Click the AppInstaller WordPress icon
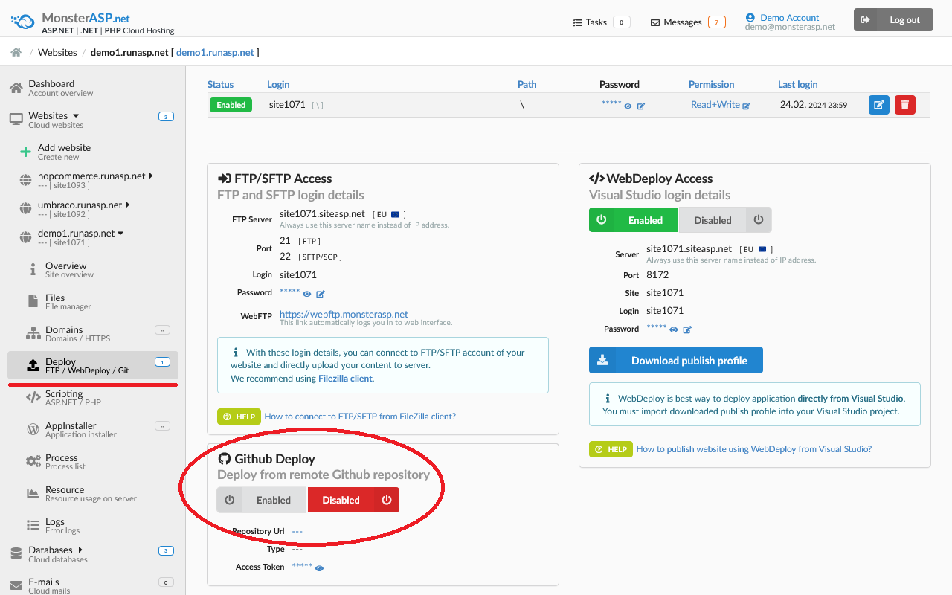 33,429
